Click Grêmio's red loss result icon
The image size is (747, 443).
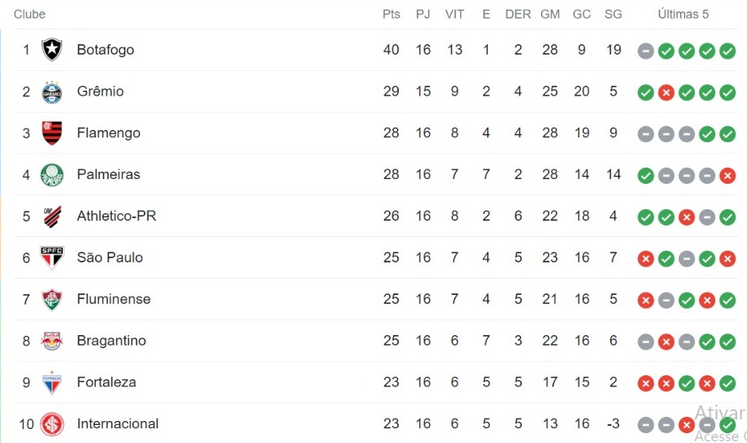coord(666,92)
